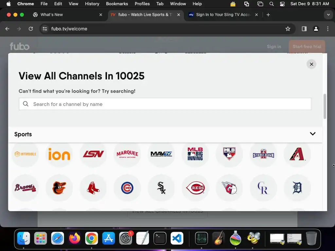Screen dimensions: 335x251
Task: Click the Start free trial button
Action: [x=307, y=46]
